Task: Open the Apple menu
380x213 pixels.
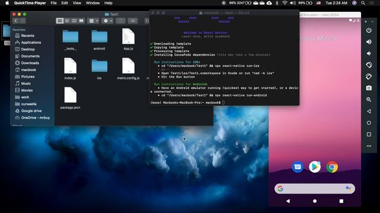Action: pyautogui.click(x=7, y=3)
